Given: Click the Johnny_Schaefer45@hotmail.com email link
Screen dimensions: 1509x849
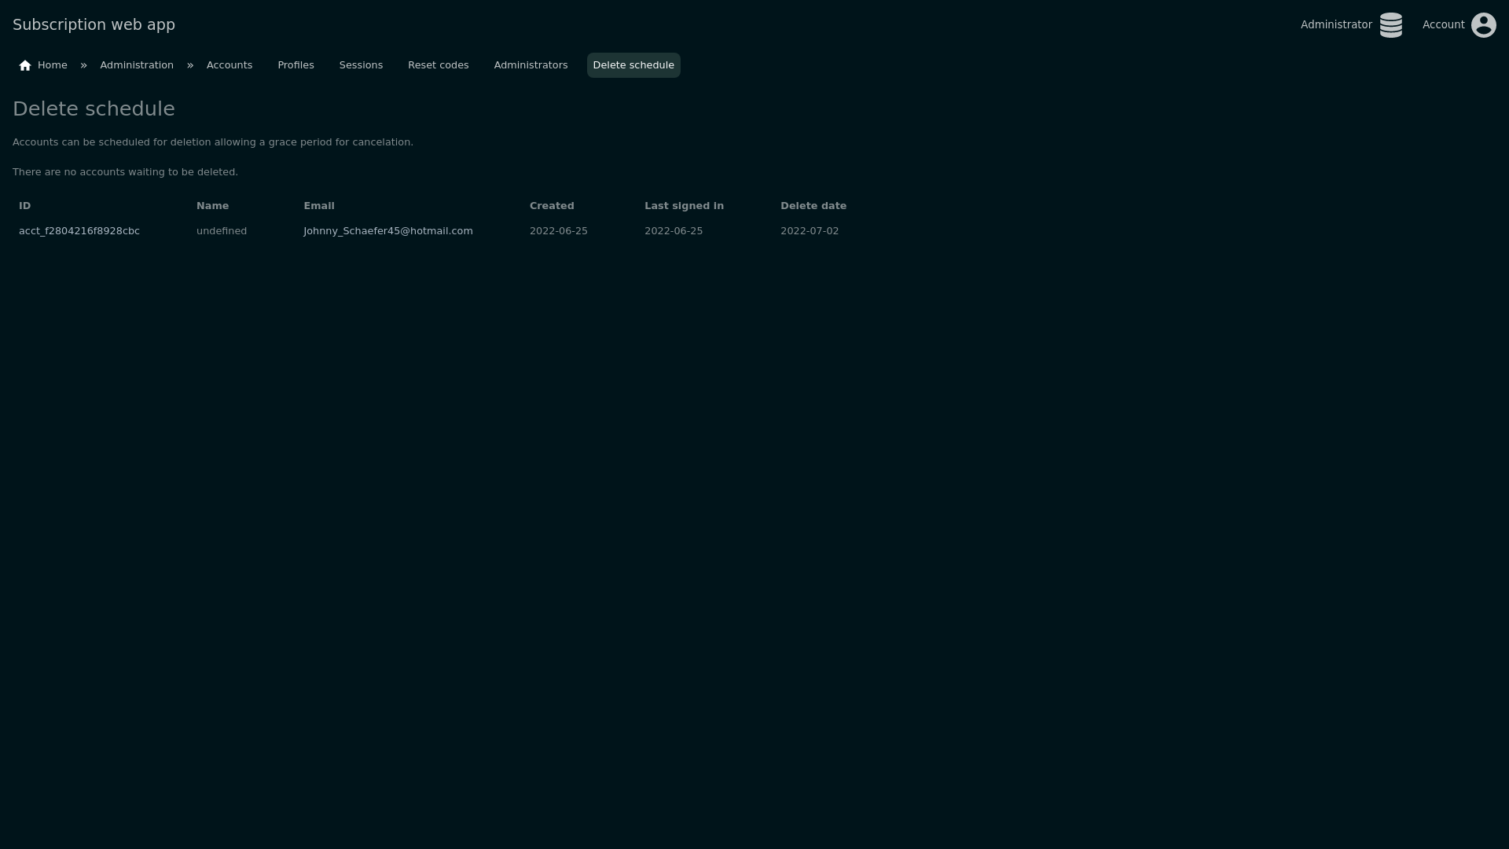Looking at the screenshot, I should pos(388,231).
